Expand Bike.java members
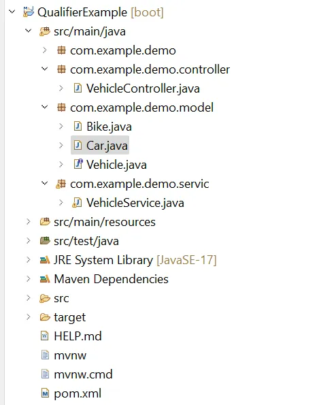The image size is (321, 405). point(61,126)
